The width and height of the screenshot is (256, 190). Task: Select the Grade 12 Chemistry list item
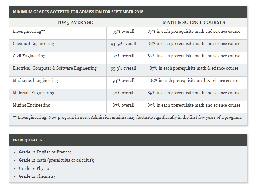(x=37, y=176)
